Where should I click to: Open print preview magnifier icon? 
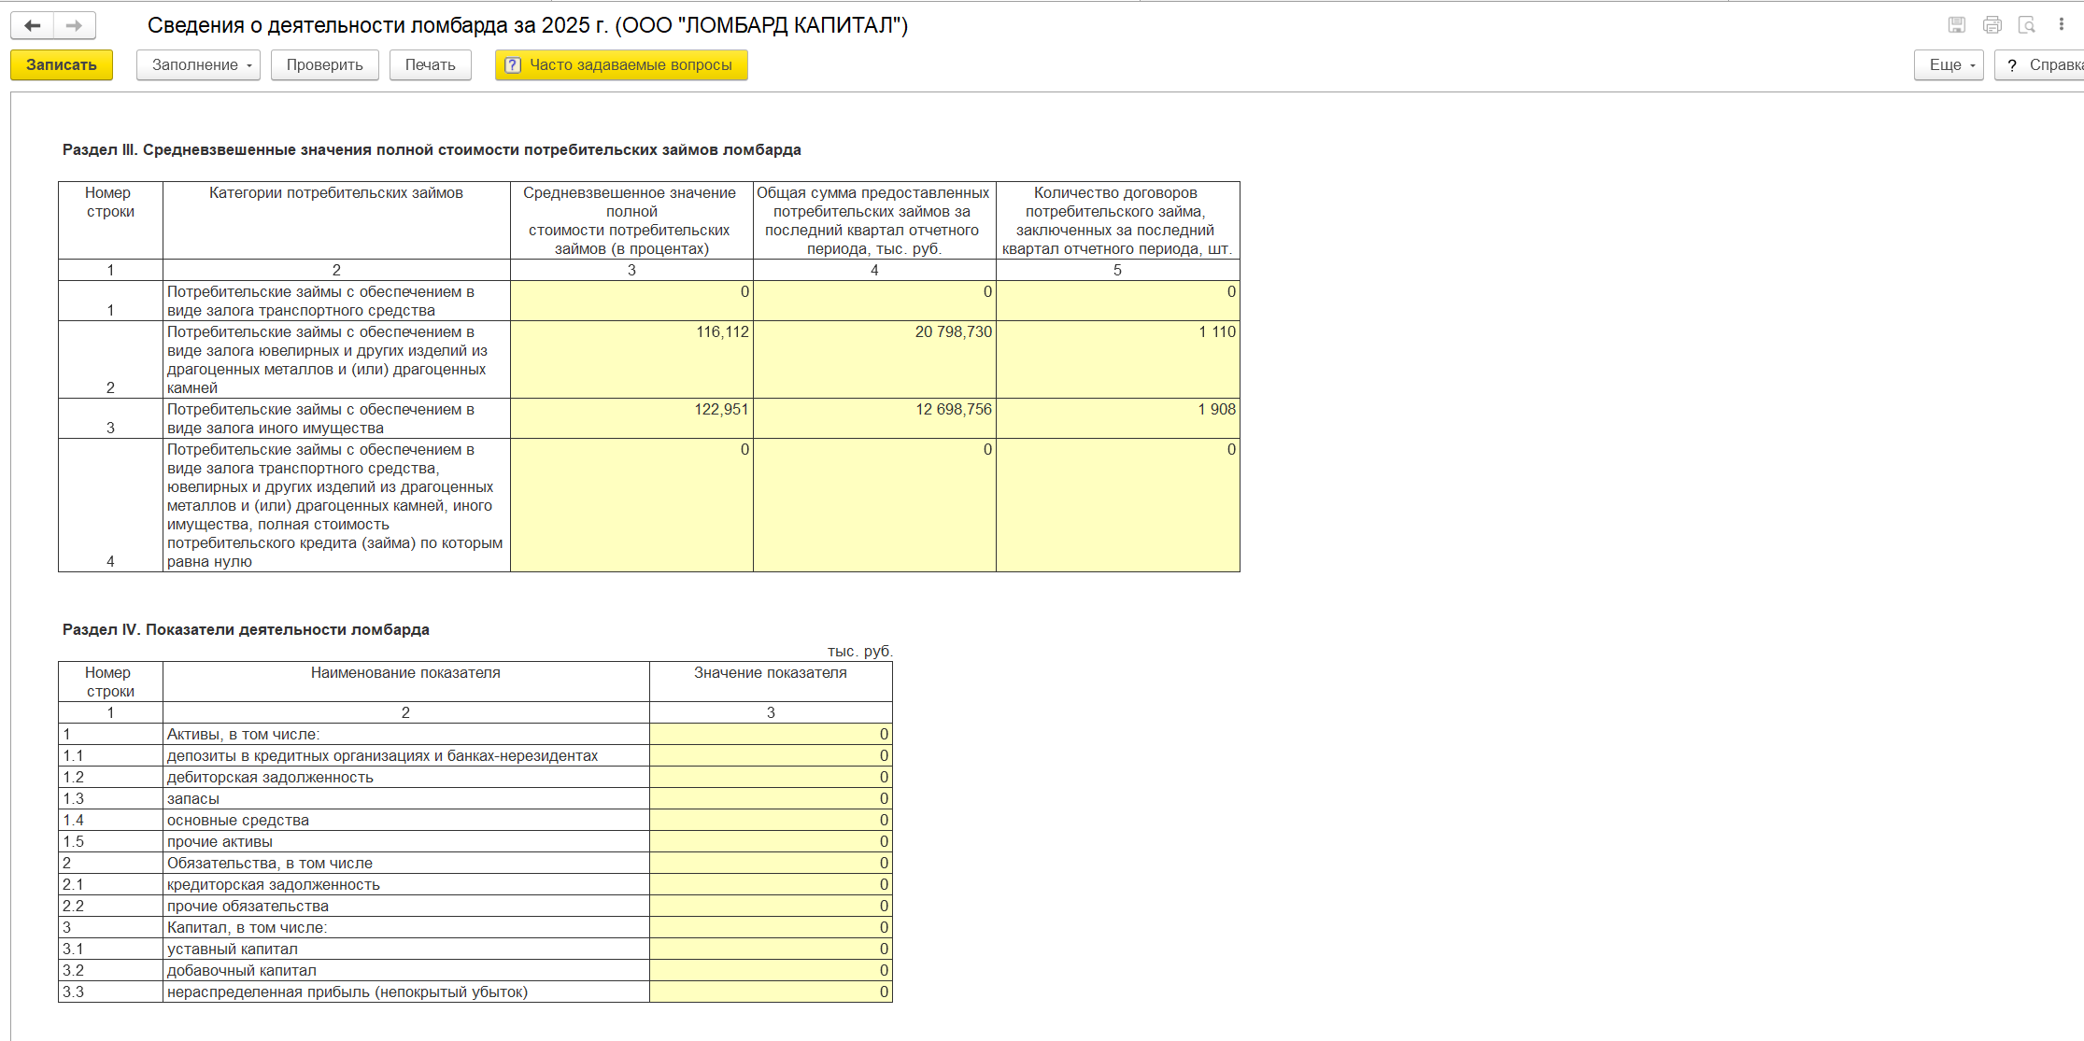pyautogui.click(x=2026, y=25)
